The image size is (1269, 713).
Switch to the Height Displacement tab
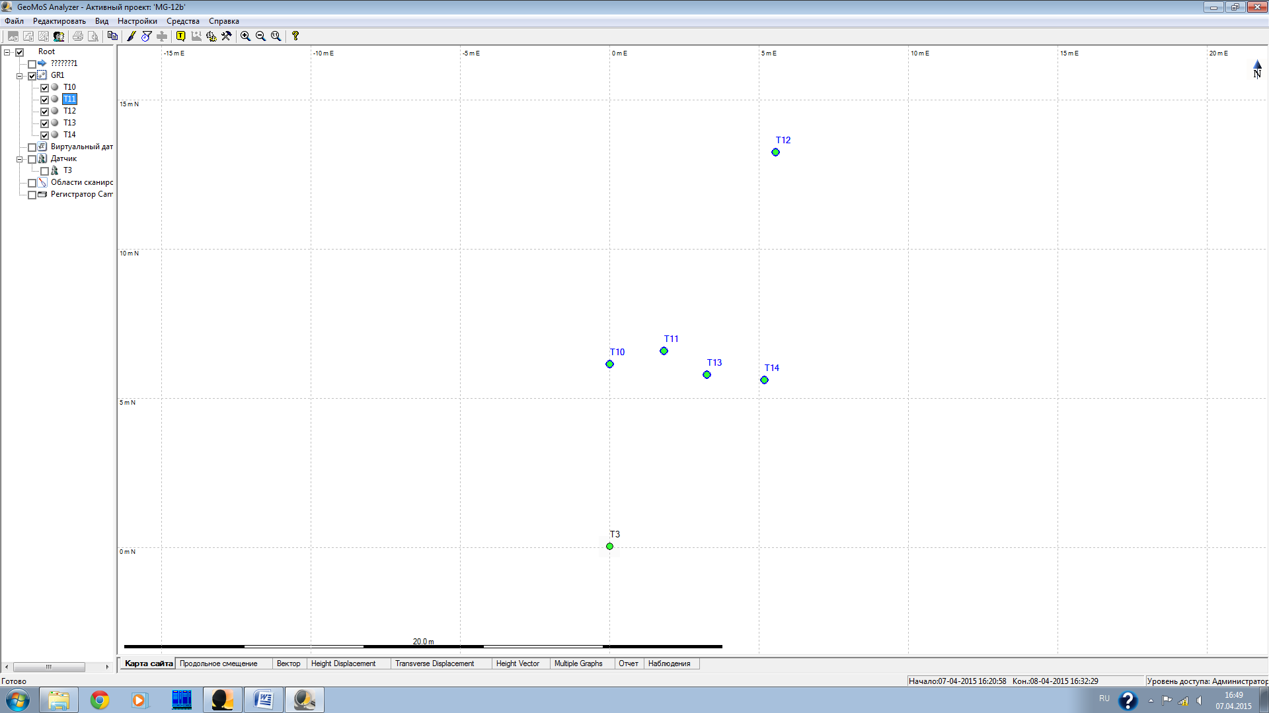point(343,663)
